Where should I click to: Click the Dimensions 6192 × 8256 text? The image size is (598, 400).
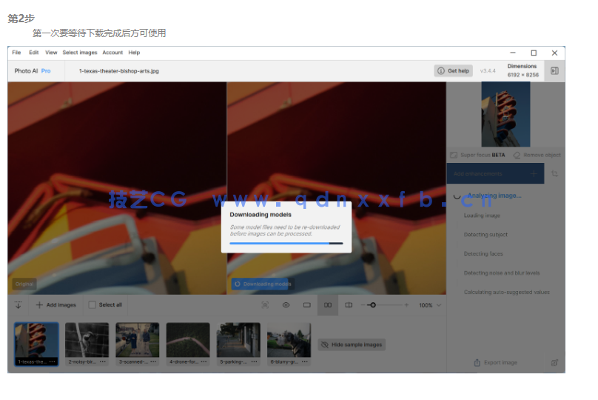[523, 70]
